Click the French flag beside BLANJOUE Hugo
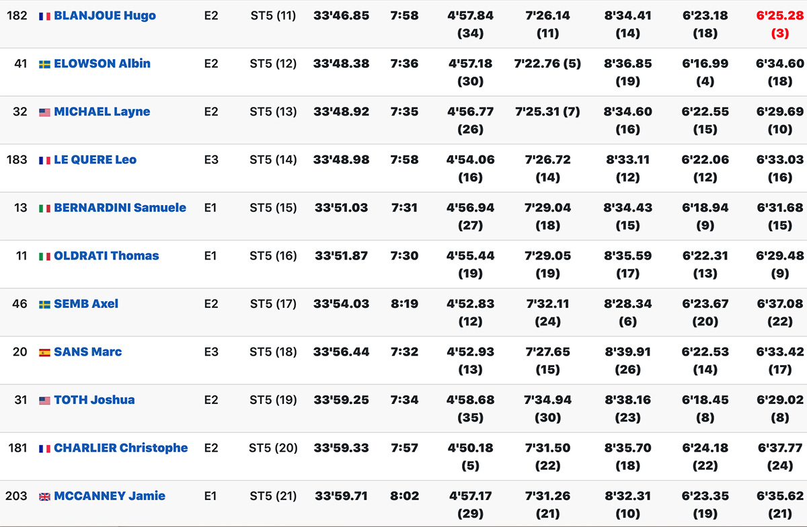This screenshot has width=807, height=527. coord(44,16)
